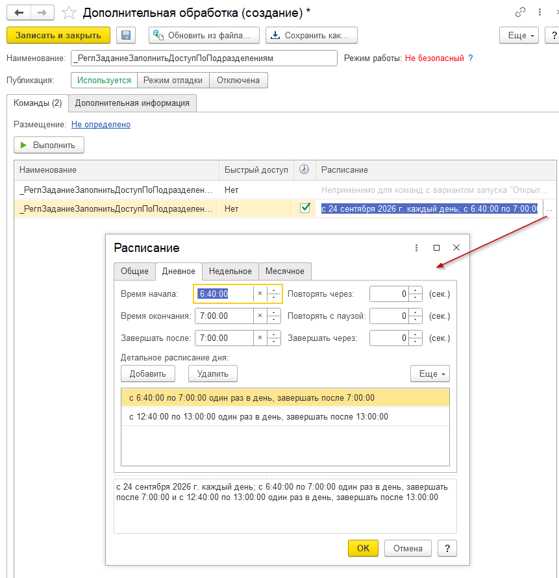Toggle the schedule checkbox in second command row
The width and height of the screenshot is (559, 578).
pos(304,208)
